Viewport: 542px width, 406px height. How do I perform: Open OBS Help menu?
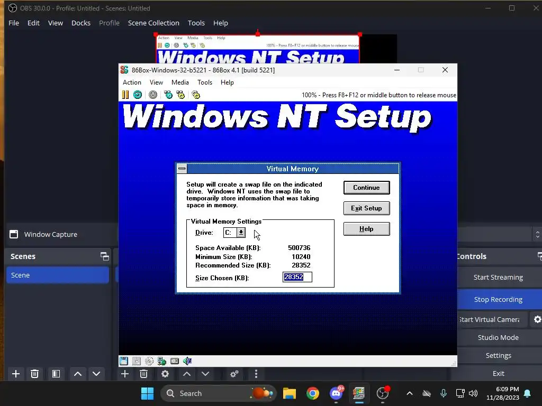(x=221, y=23)
